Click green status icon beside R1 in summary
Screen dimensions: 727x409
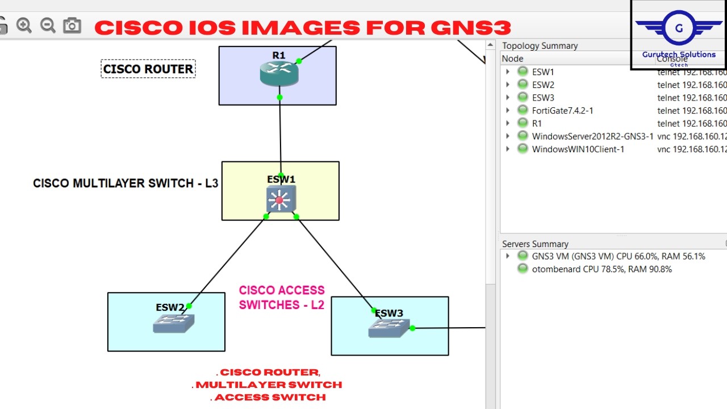pyautogui.click(x=523, y=123)
